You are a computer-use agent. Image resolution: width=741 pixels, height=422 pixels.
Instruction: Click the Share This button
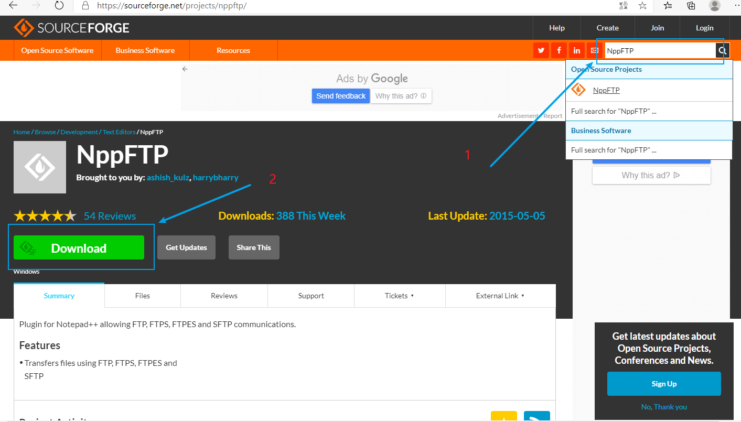(x=254, y=247)
